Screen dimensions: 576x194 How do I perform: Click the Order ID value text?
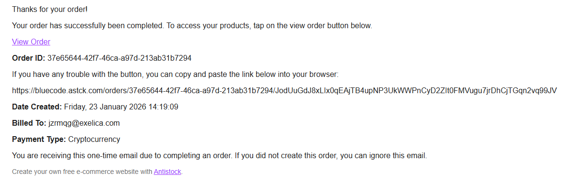coord(119,58)
